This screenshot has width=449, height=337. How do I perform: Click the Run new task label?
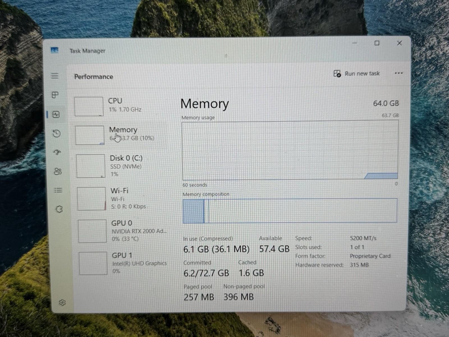pos(362,74)
